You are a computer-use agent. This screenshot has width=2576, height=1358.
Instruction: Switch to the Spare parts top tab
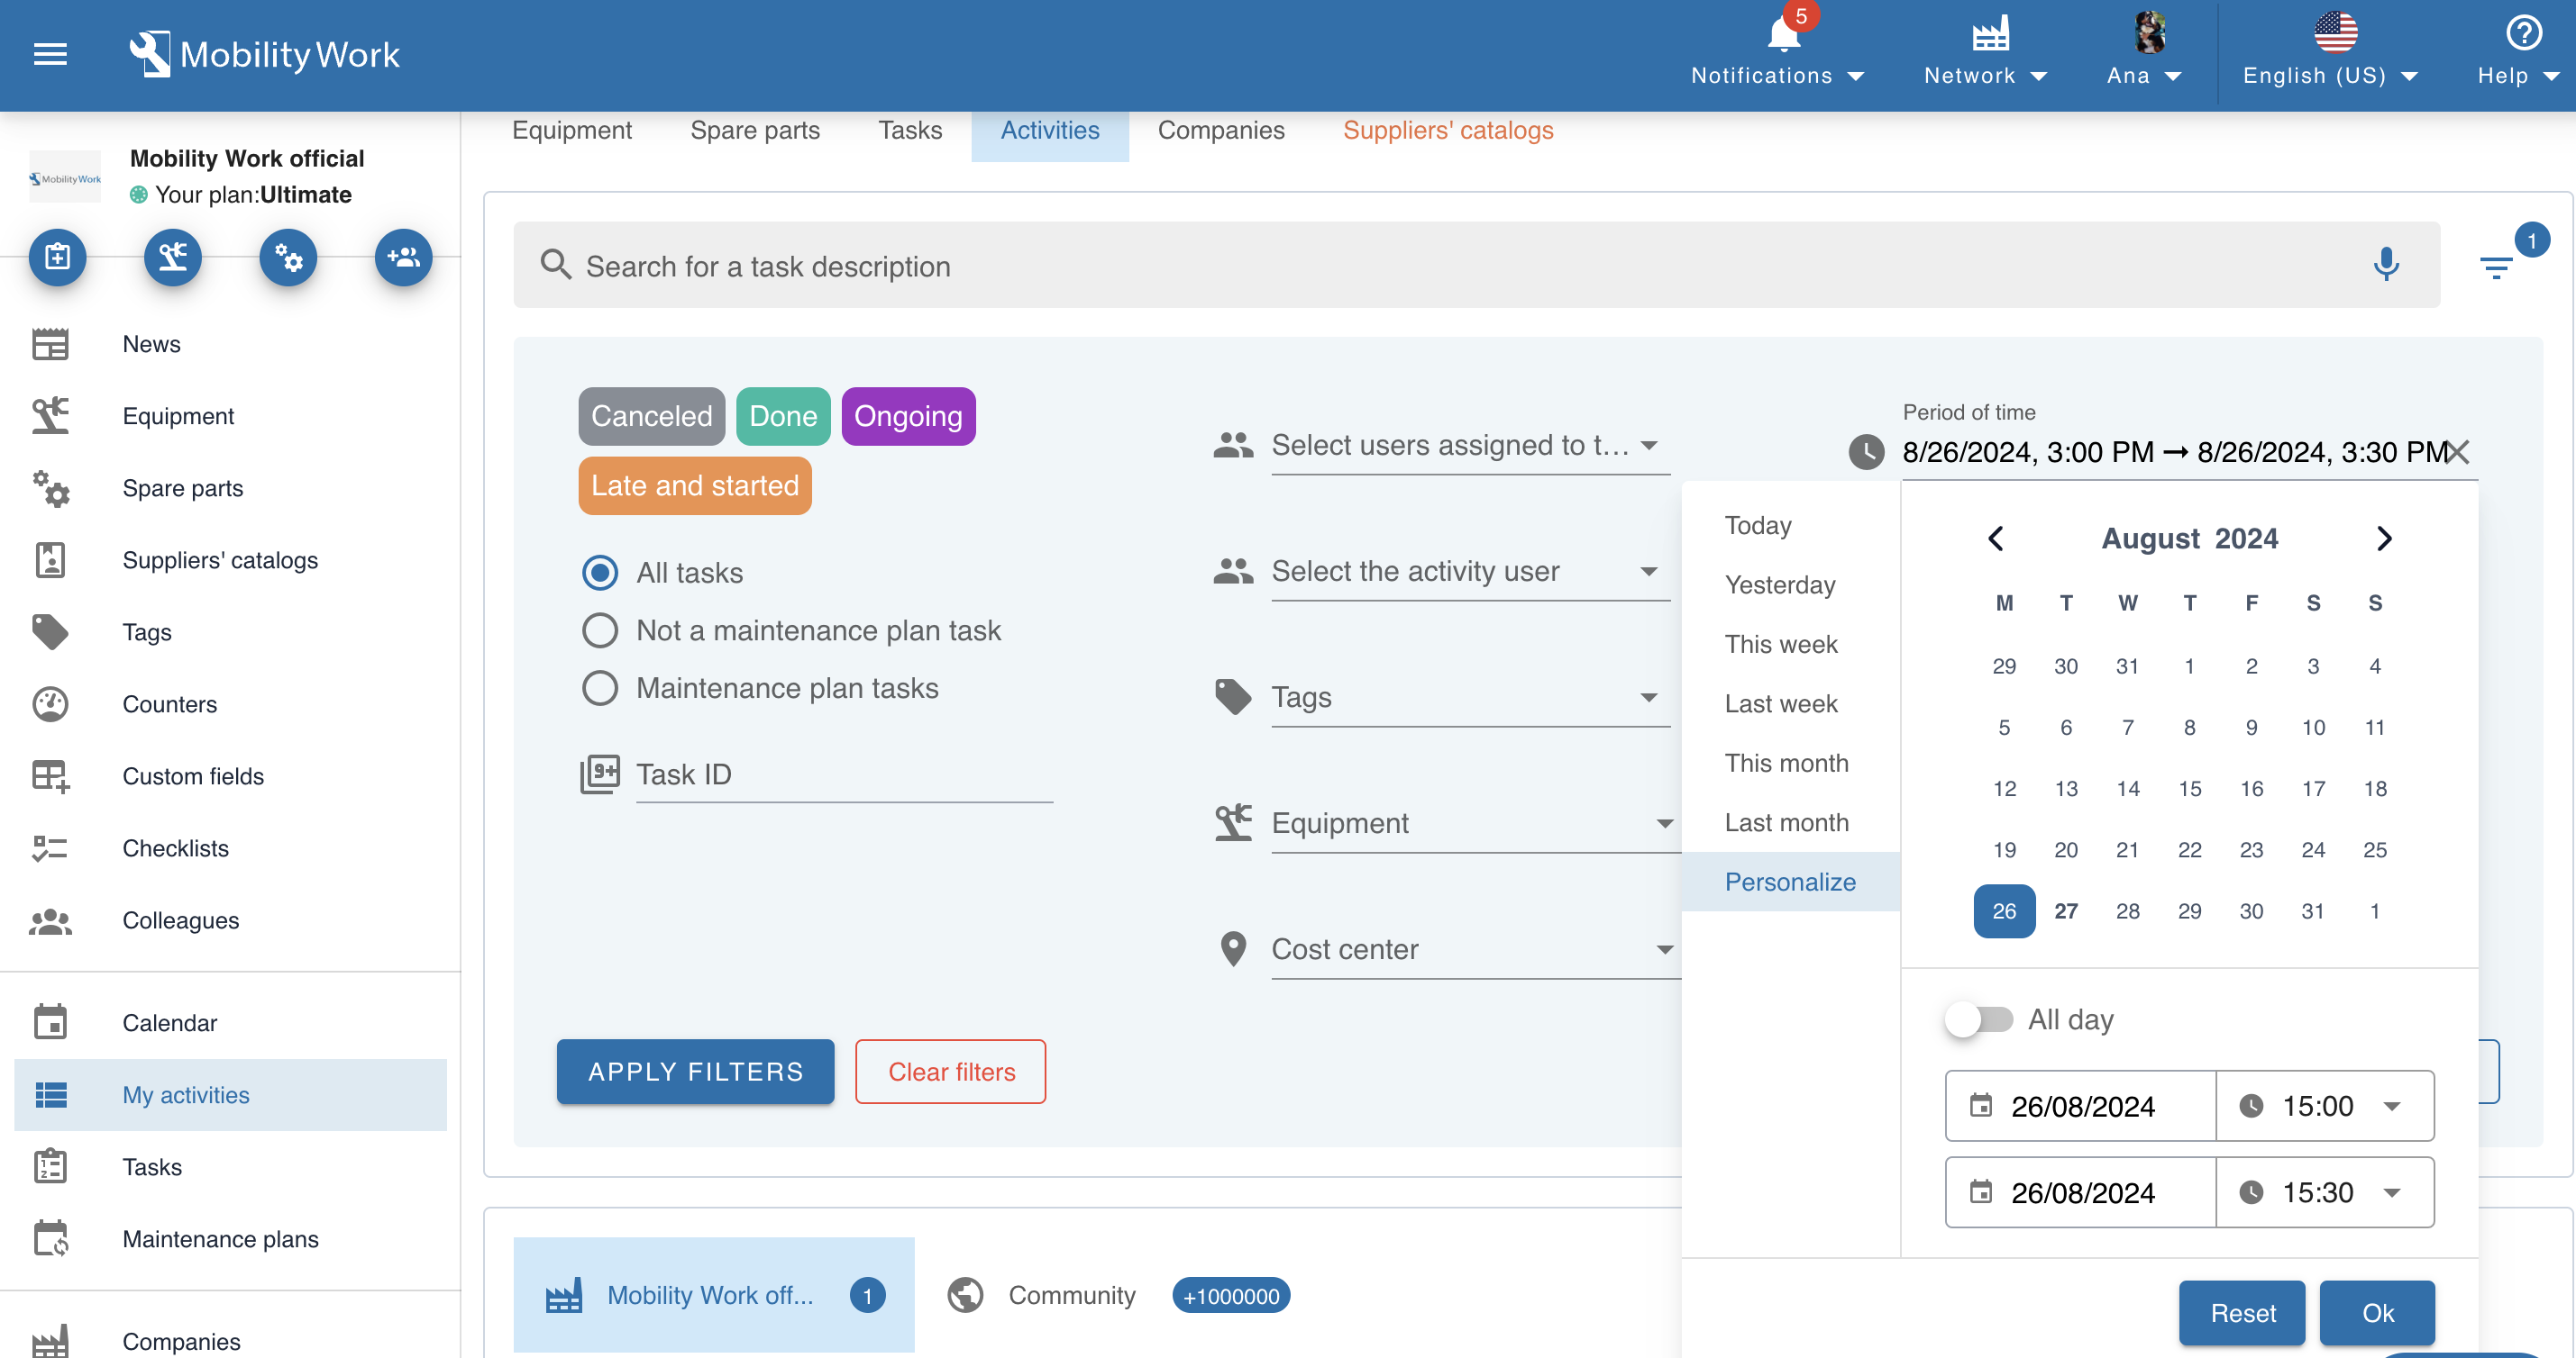(x=755, y=130)
